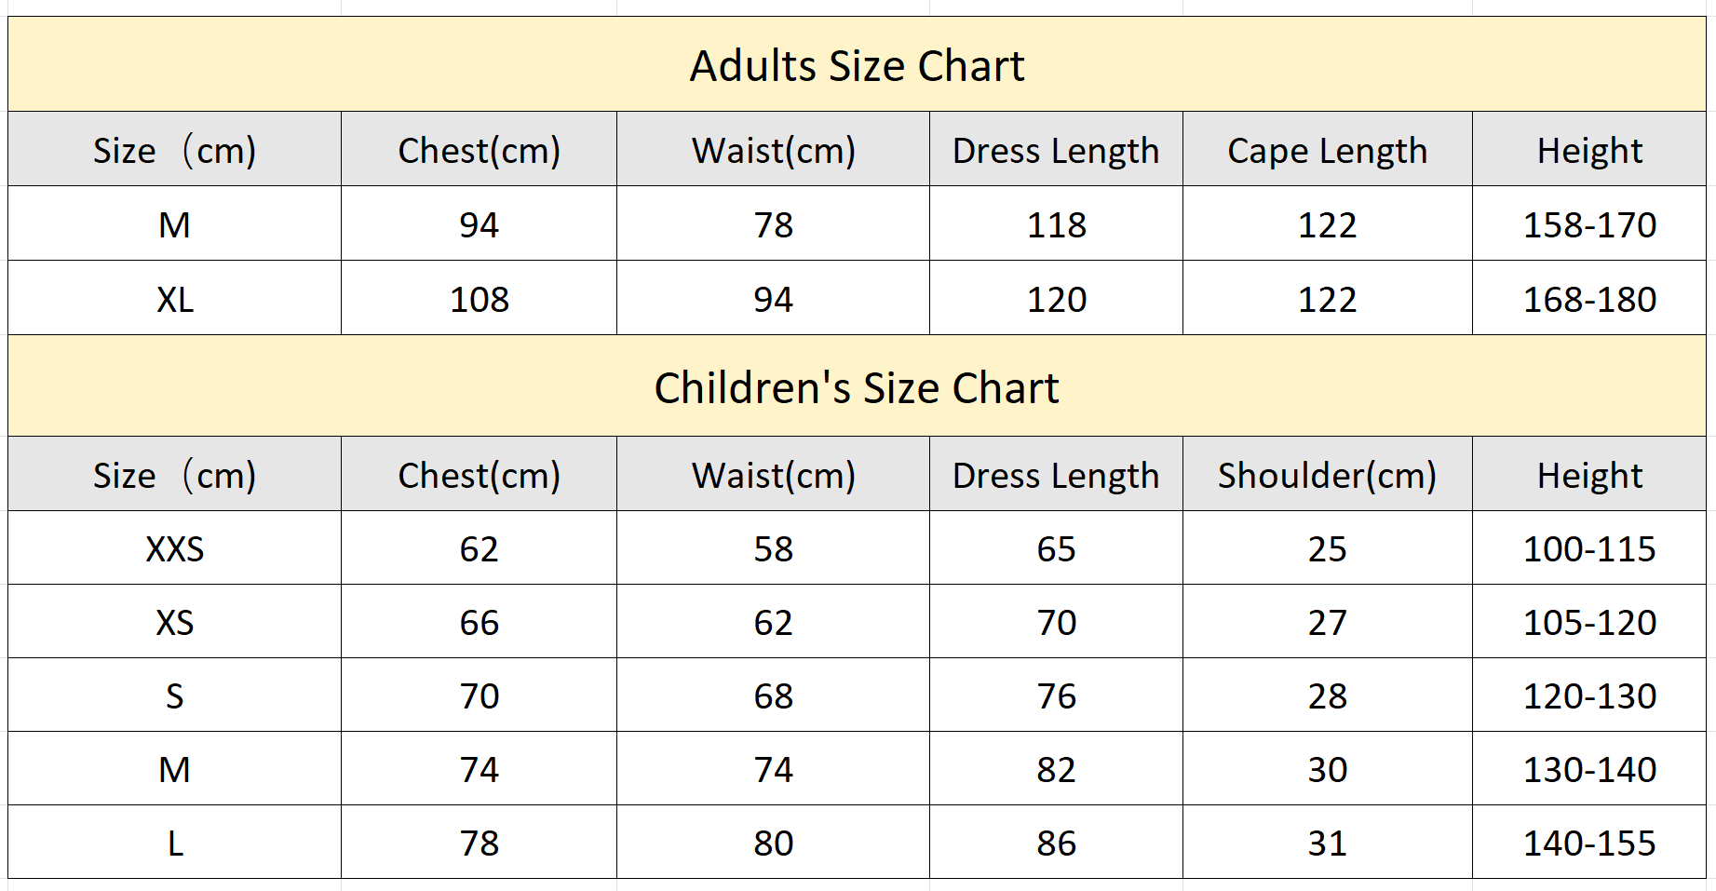Select the shoulder value 30 cell
The height and width of the screenshot is (891, 1716).
click(1327, 768)
